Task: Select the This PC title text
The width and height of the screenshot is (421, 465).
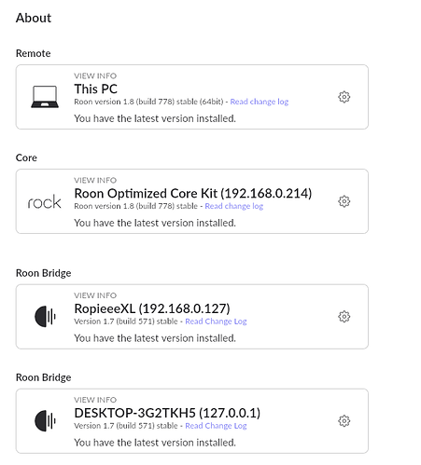Action: pyautogui.click(x=96, y=89)
